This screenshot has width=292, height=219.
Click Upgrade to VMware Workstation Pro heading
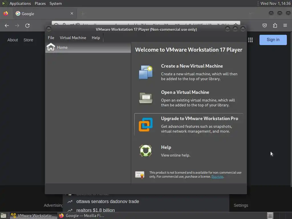(x=199, y=118)
